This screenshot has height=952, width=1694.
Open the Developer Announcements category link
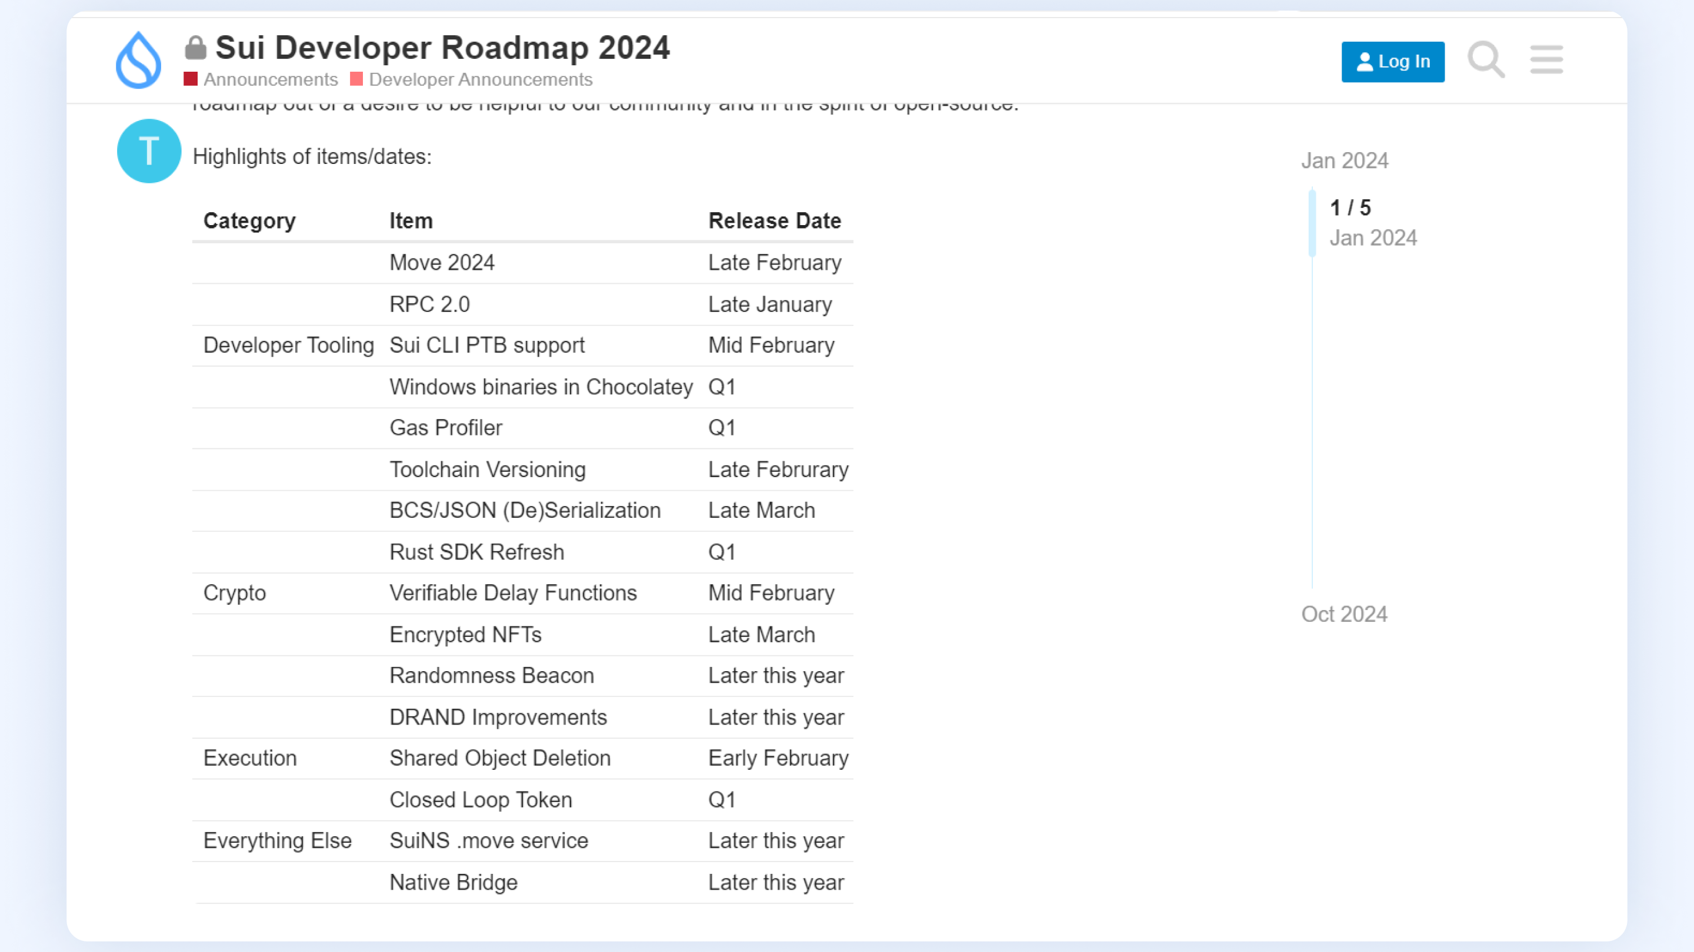(481, 79)
